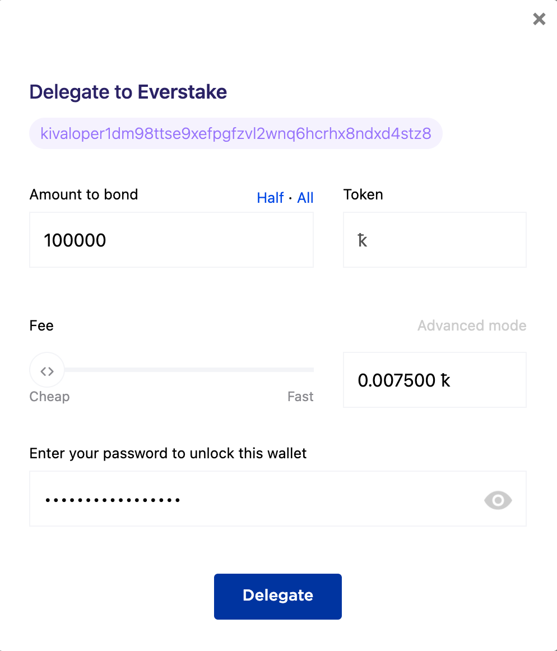Viewport: 557px width, 651px height.
Task: Click the kava token symbol in Token field
Action: click(362, 240)
